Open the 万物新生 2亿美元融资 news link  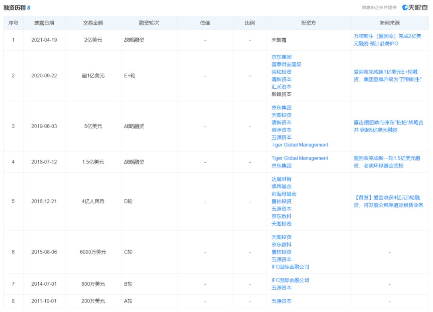click(387, 40)
